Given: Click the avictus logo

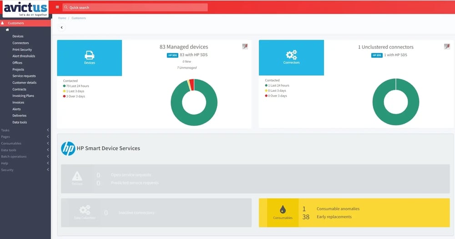Looking at the screenshot, I should tap(25, 9).
